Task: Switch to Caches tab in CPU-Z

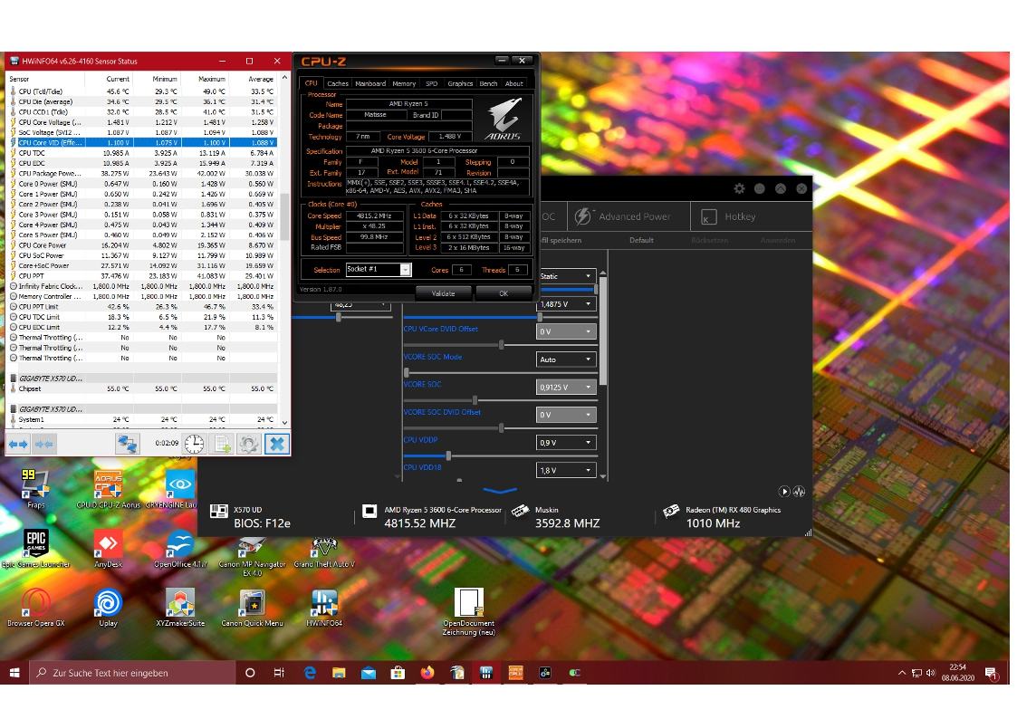Action: pos(337,83)
